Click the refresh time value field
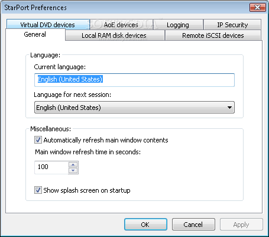 click(x=51, y=167)
